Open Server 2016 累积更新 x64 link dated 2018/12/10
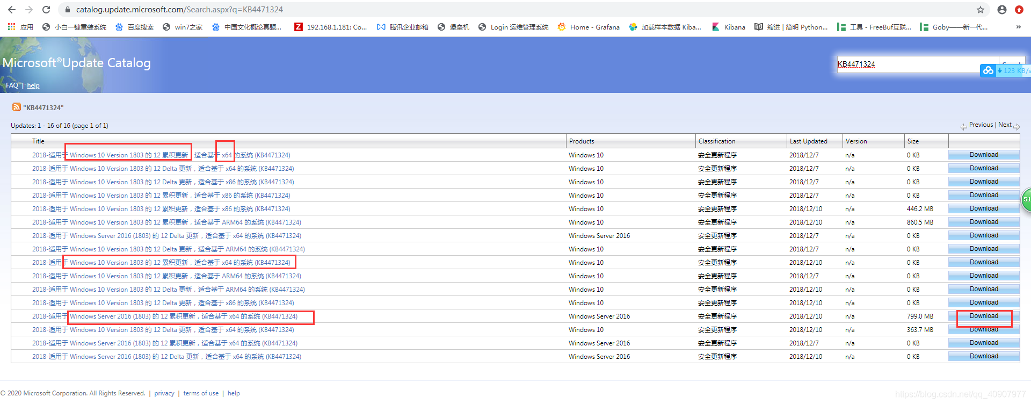The image size is (1031, 404). 165,316
